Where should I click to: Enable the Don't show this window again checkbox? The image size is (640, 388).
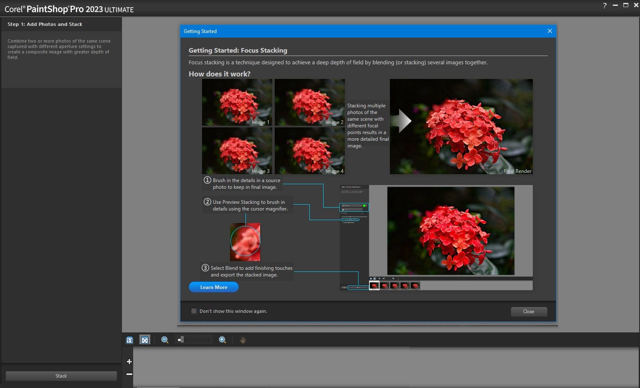[x=194, y=311]
